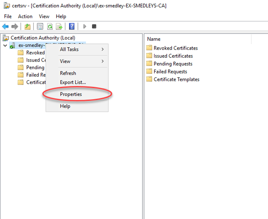Click the Forward arrow in toolbar

point(14,26)
